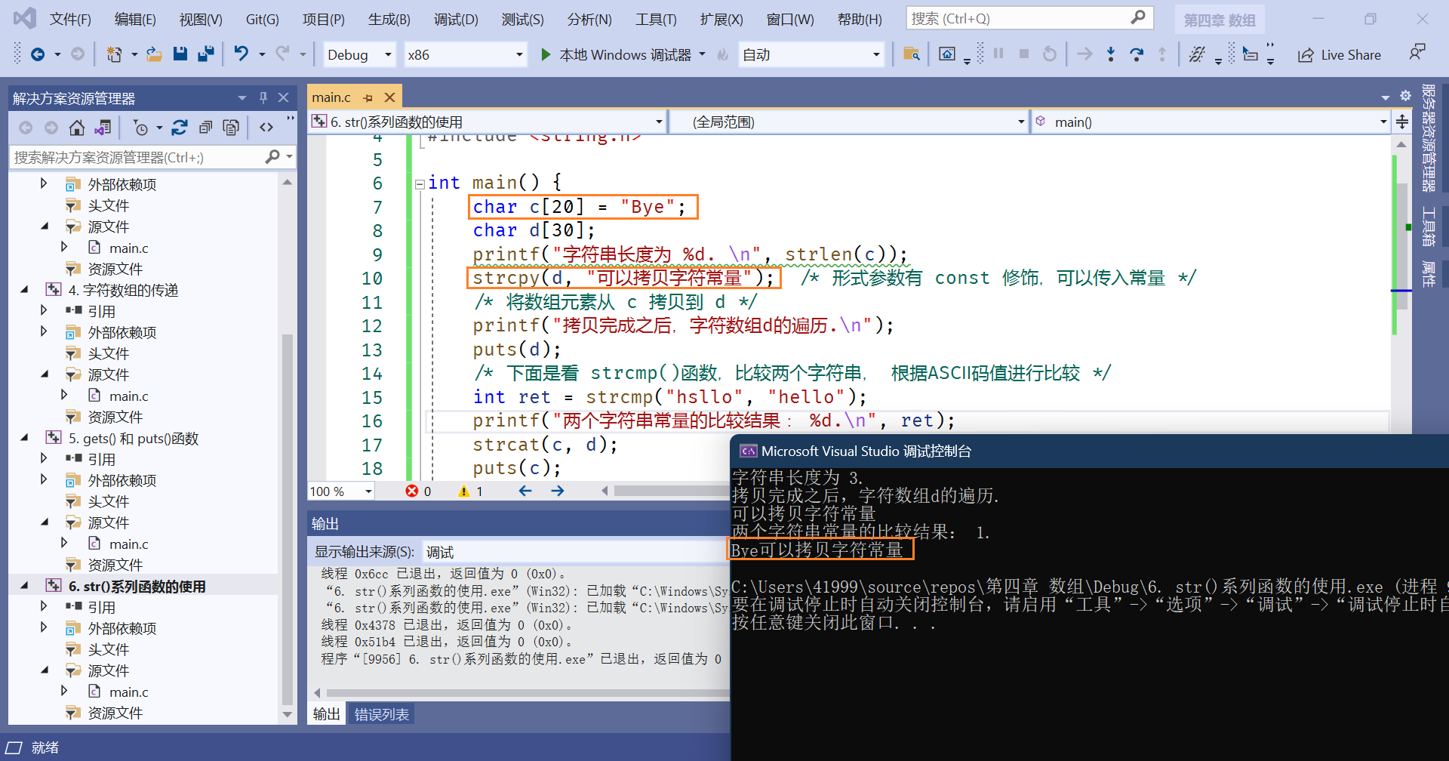
Task: Click the Step Over debug icon
Action: tap(1136, 54)
